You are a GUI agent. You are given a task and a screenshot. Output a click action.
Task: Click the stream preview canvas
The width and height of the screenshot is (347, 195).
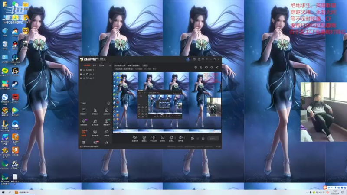[167, 103]
